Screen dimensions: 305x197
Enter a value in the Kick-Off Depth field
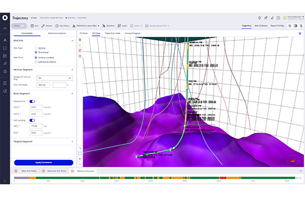[43, 85]
